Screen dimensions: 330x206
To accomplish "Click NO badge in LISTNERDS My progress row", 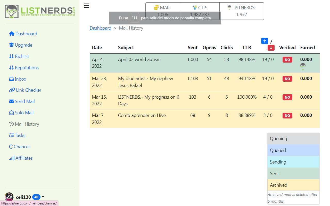I will pos(287,97).
